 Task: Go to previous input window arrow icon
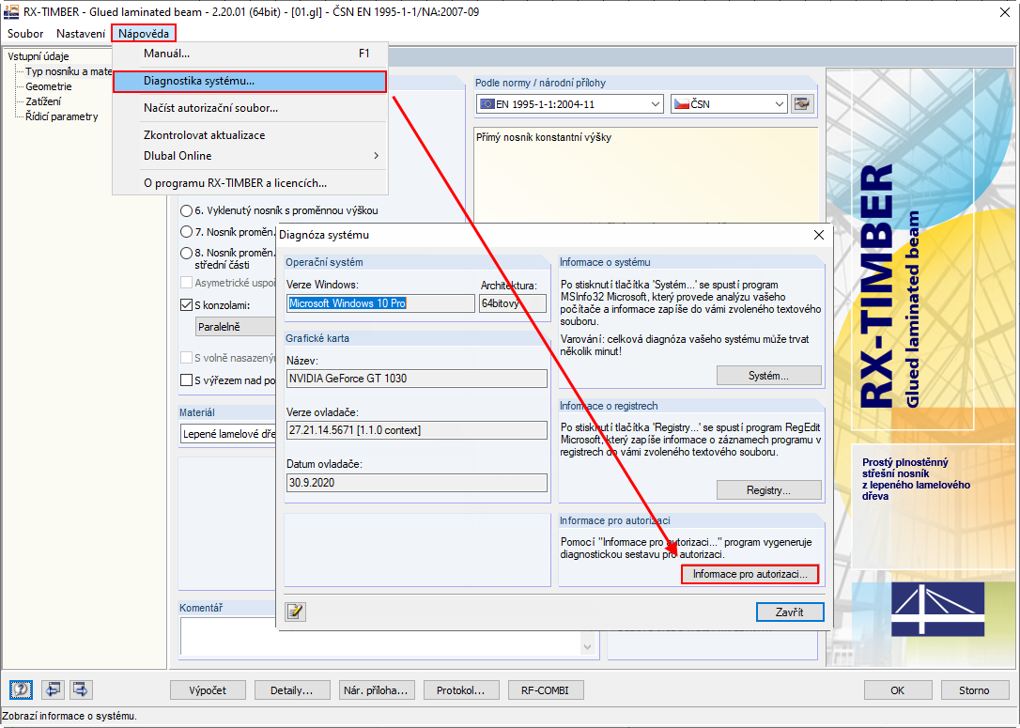click(x=53, y=689)
